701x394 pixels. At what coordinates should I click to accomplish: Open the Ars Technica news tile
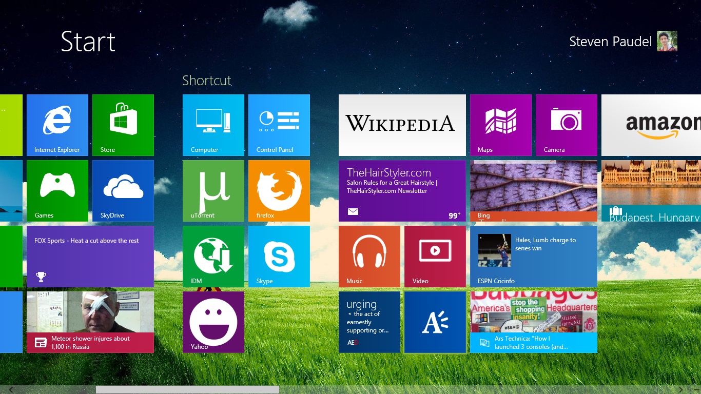click(534, 322)
